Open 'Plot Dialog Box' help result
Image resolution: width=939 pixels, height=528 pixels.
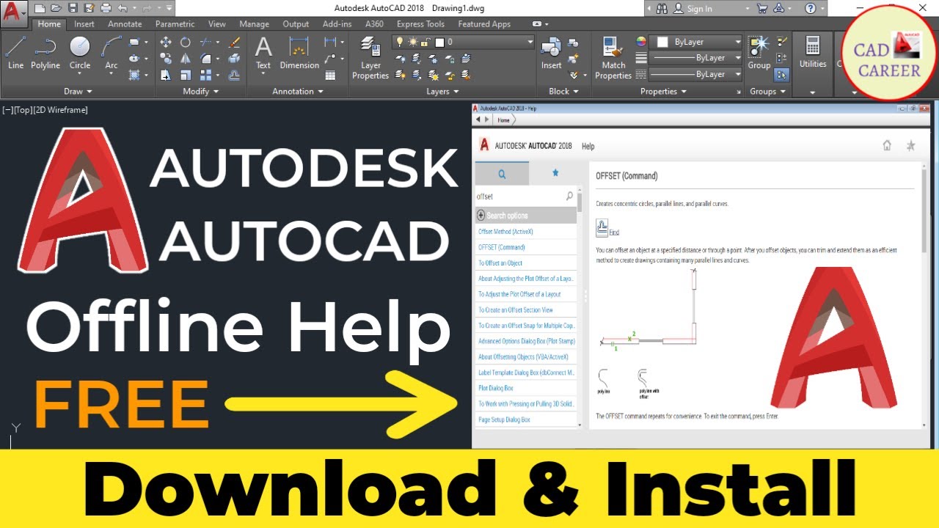pyautogui.click(x=496, y=388)
